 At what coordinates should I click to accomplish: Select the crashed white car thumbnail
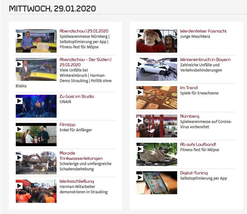pyautogui.click(x=157, y=69)
